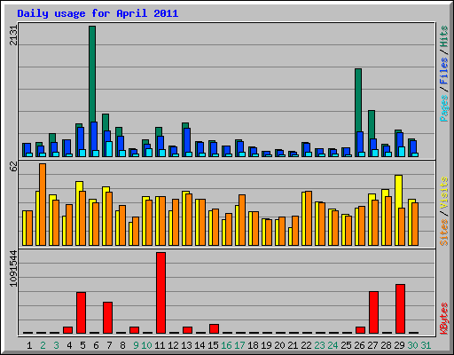
Task: Click day label "27" on the x-axis
Action: [372, 345]
